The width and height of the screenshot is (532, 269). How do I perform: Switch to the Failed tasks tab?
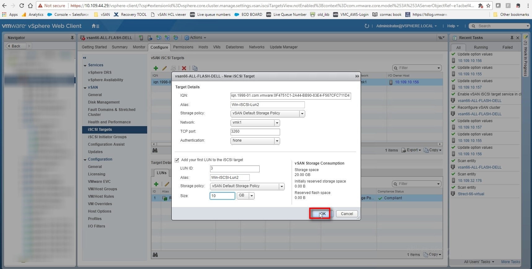507,47
